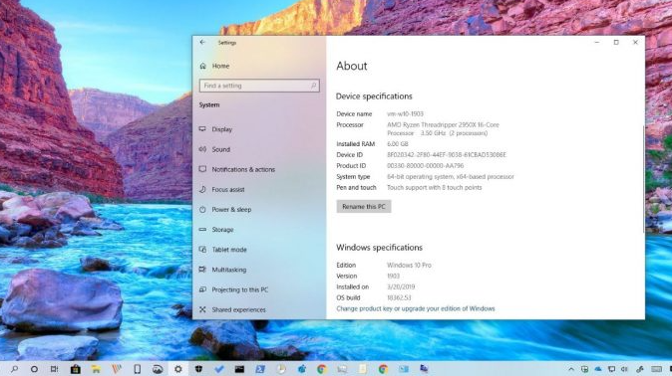Open the blue checkmark To Do app
Screen dimensions: 672x376
(219, 369)
